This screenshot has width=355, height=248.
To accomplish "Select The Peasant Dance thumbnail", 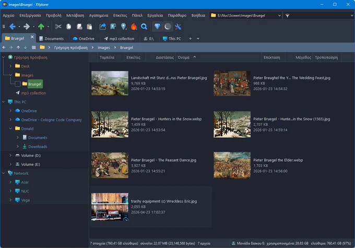I will point(110,166).
